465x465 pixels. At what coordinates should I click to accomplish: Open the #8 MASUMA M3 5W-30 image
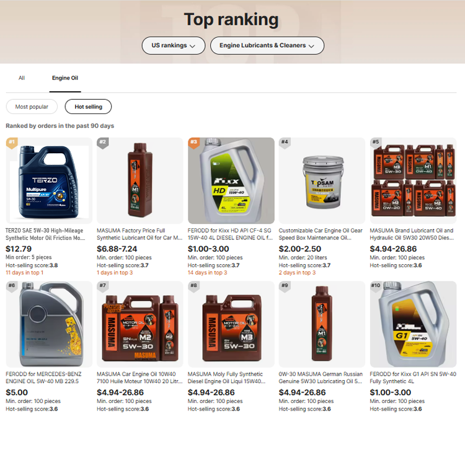(231, 324)
